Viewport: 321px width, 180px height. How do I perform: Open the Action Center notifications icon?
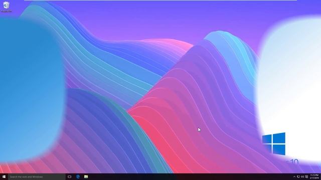tap(306, 176)
